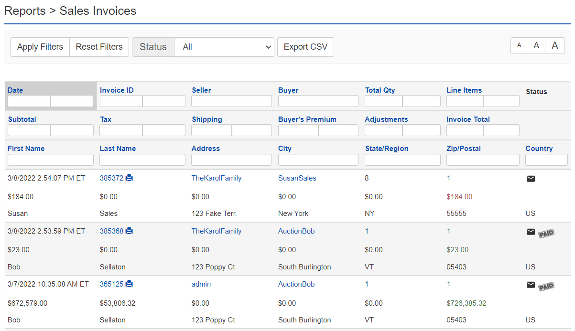This screenshot has width=575, height=331.
Task: Open the email envelope icon for invoice 385372
Action: click(531, 178)
